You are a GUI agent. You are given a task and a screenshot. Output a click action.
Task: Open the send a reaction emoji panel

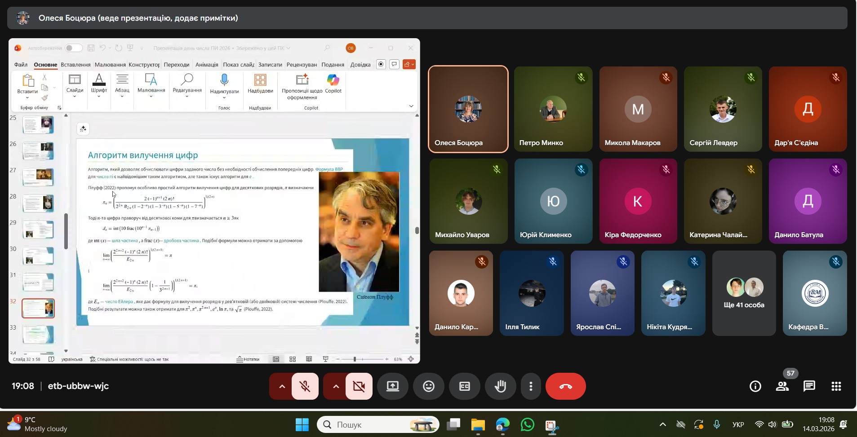click(x=428, y=386)
